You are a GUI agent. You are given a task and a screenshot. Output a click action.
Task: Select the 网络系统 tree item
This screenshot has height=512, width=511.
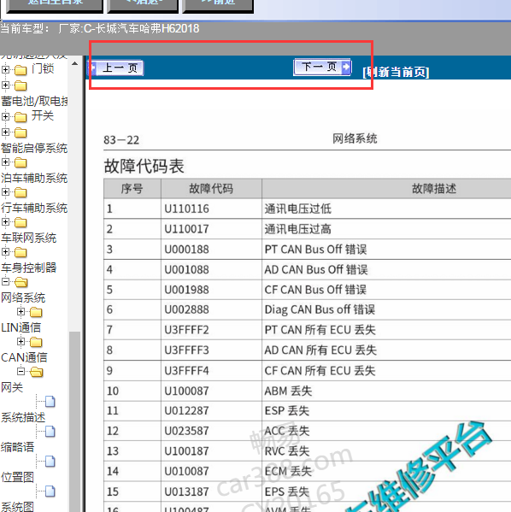[x=23, y=297]
